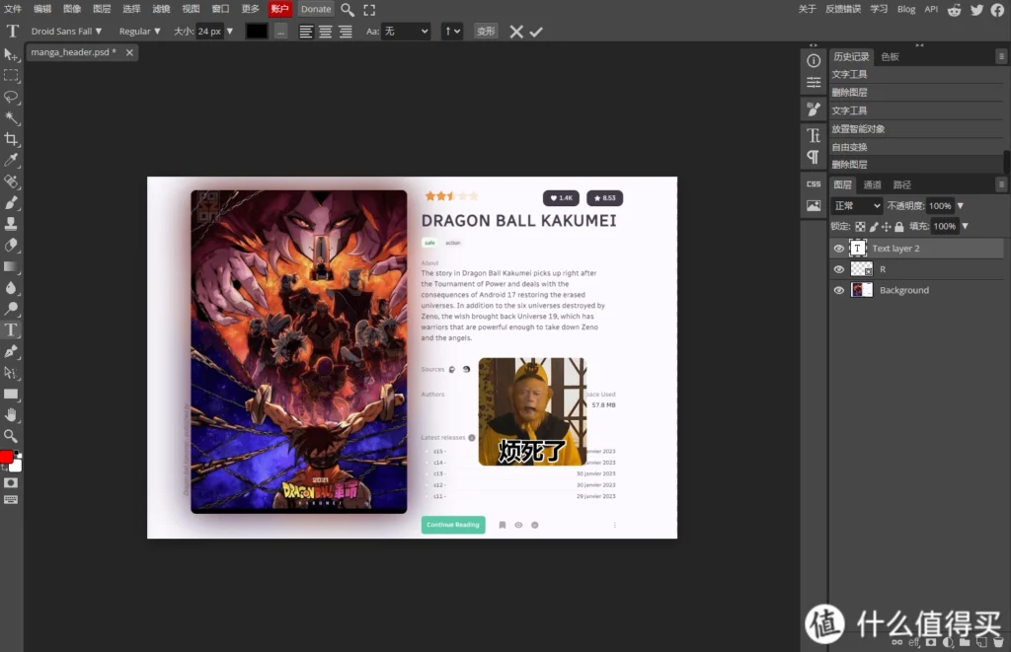Hide Text layer 2 via eye icon
This screenshot has height=652, width=1011.
[839, 249]
